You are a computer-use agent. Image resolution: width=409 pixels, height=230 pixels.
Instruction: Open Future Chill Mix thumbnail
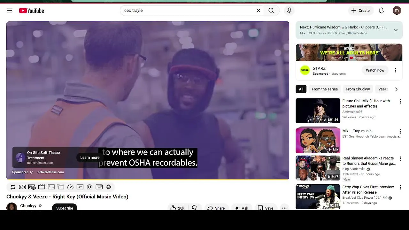tap(318, 111)
